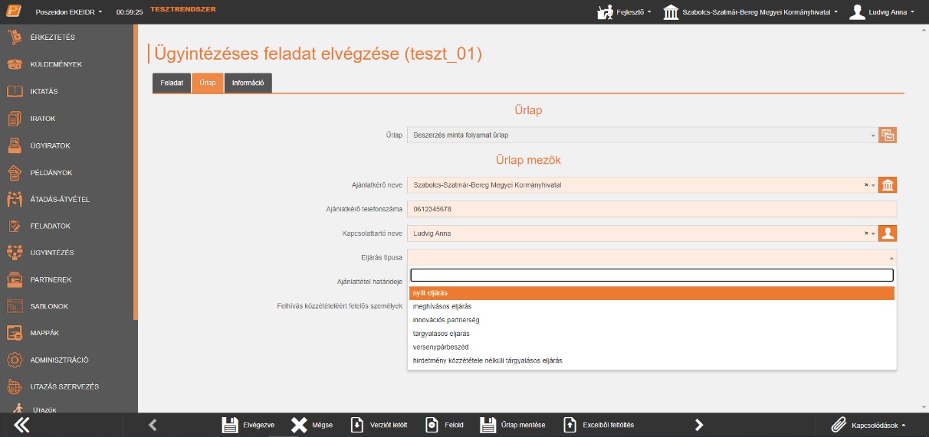Choose 'versenypárbeszéd' option
This screenshot has height=437, width=929.
click(x=441, y=347)
